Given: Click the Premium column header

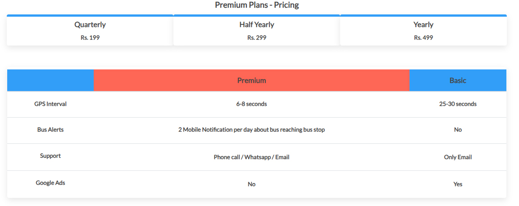Looking at the screenshot, I should [251, 80].
